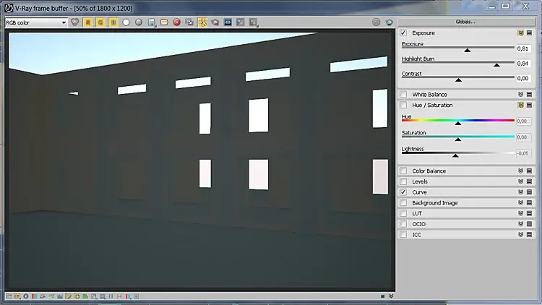Screen dimensions: 542x305
Task: Enable the Background Image checkbox
Action: [403, 202]
